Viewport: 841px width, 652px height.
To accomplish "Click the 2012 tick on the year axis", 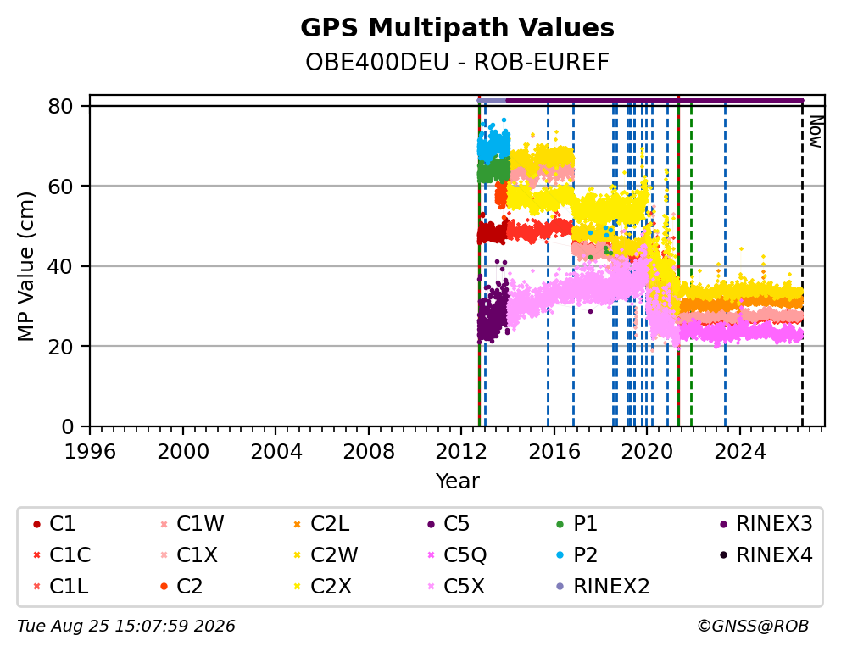I will [x=461, y=452].
